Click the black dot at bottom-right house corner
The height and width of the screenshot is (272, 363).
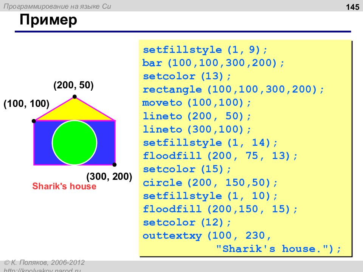(114, 164)
